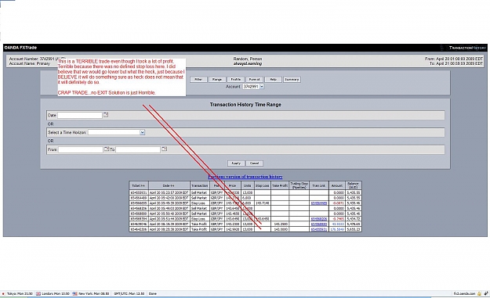Click the Account Name: Primary text
Viewport: 490px width, 298px height.
[29, 63]
